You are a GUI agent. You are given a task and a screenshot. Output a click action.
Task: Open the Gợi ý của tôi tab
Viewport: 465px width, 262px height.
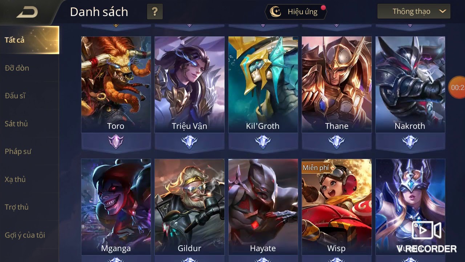click(25, 235)
